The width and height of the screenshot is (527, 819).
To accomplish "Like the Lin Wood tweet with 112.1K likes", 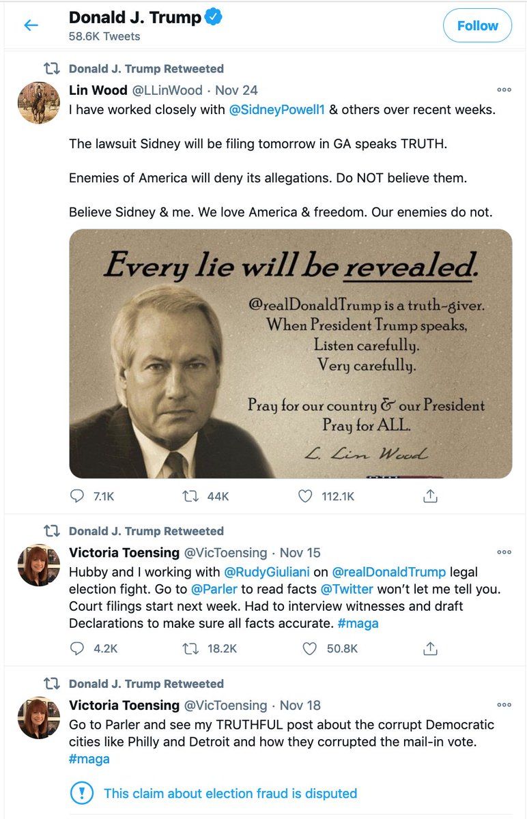I will tap(306, 496).
